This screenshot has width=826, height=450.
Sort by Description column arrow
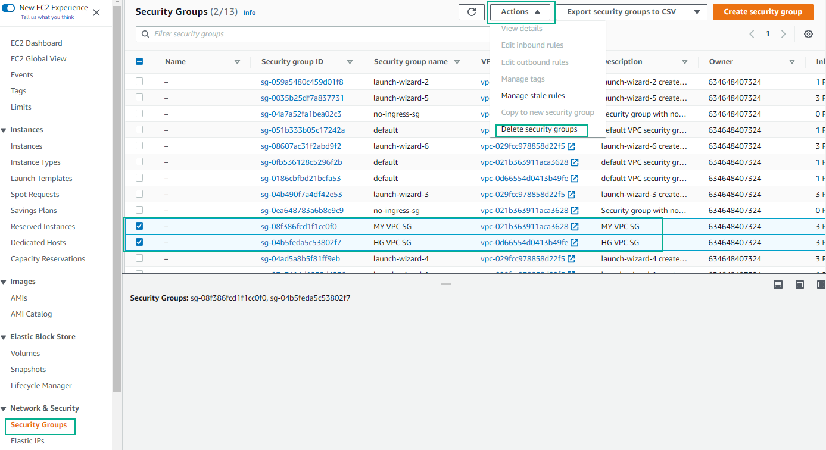(685, 62)
